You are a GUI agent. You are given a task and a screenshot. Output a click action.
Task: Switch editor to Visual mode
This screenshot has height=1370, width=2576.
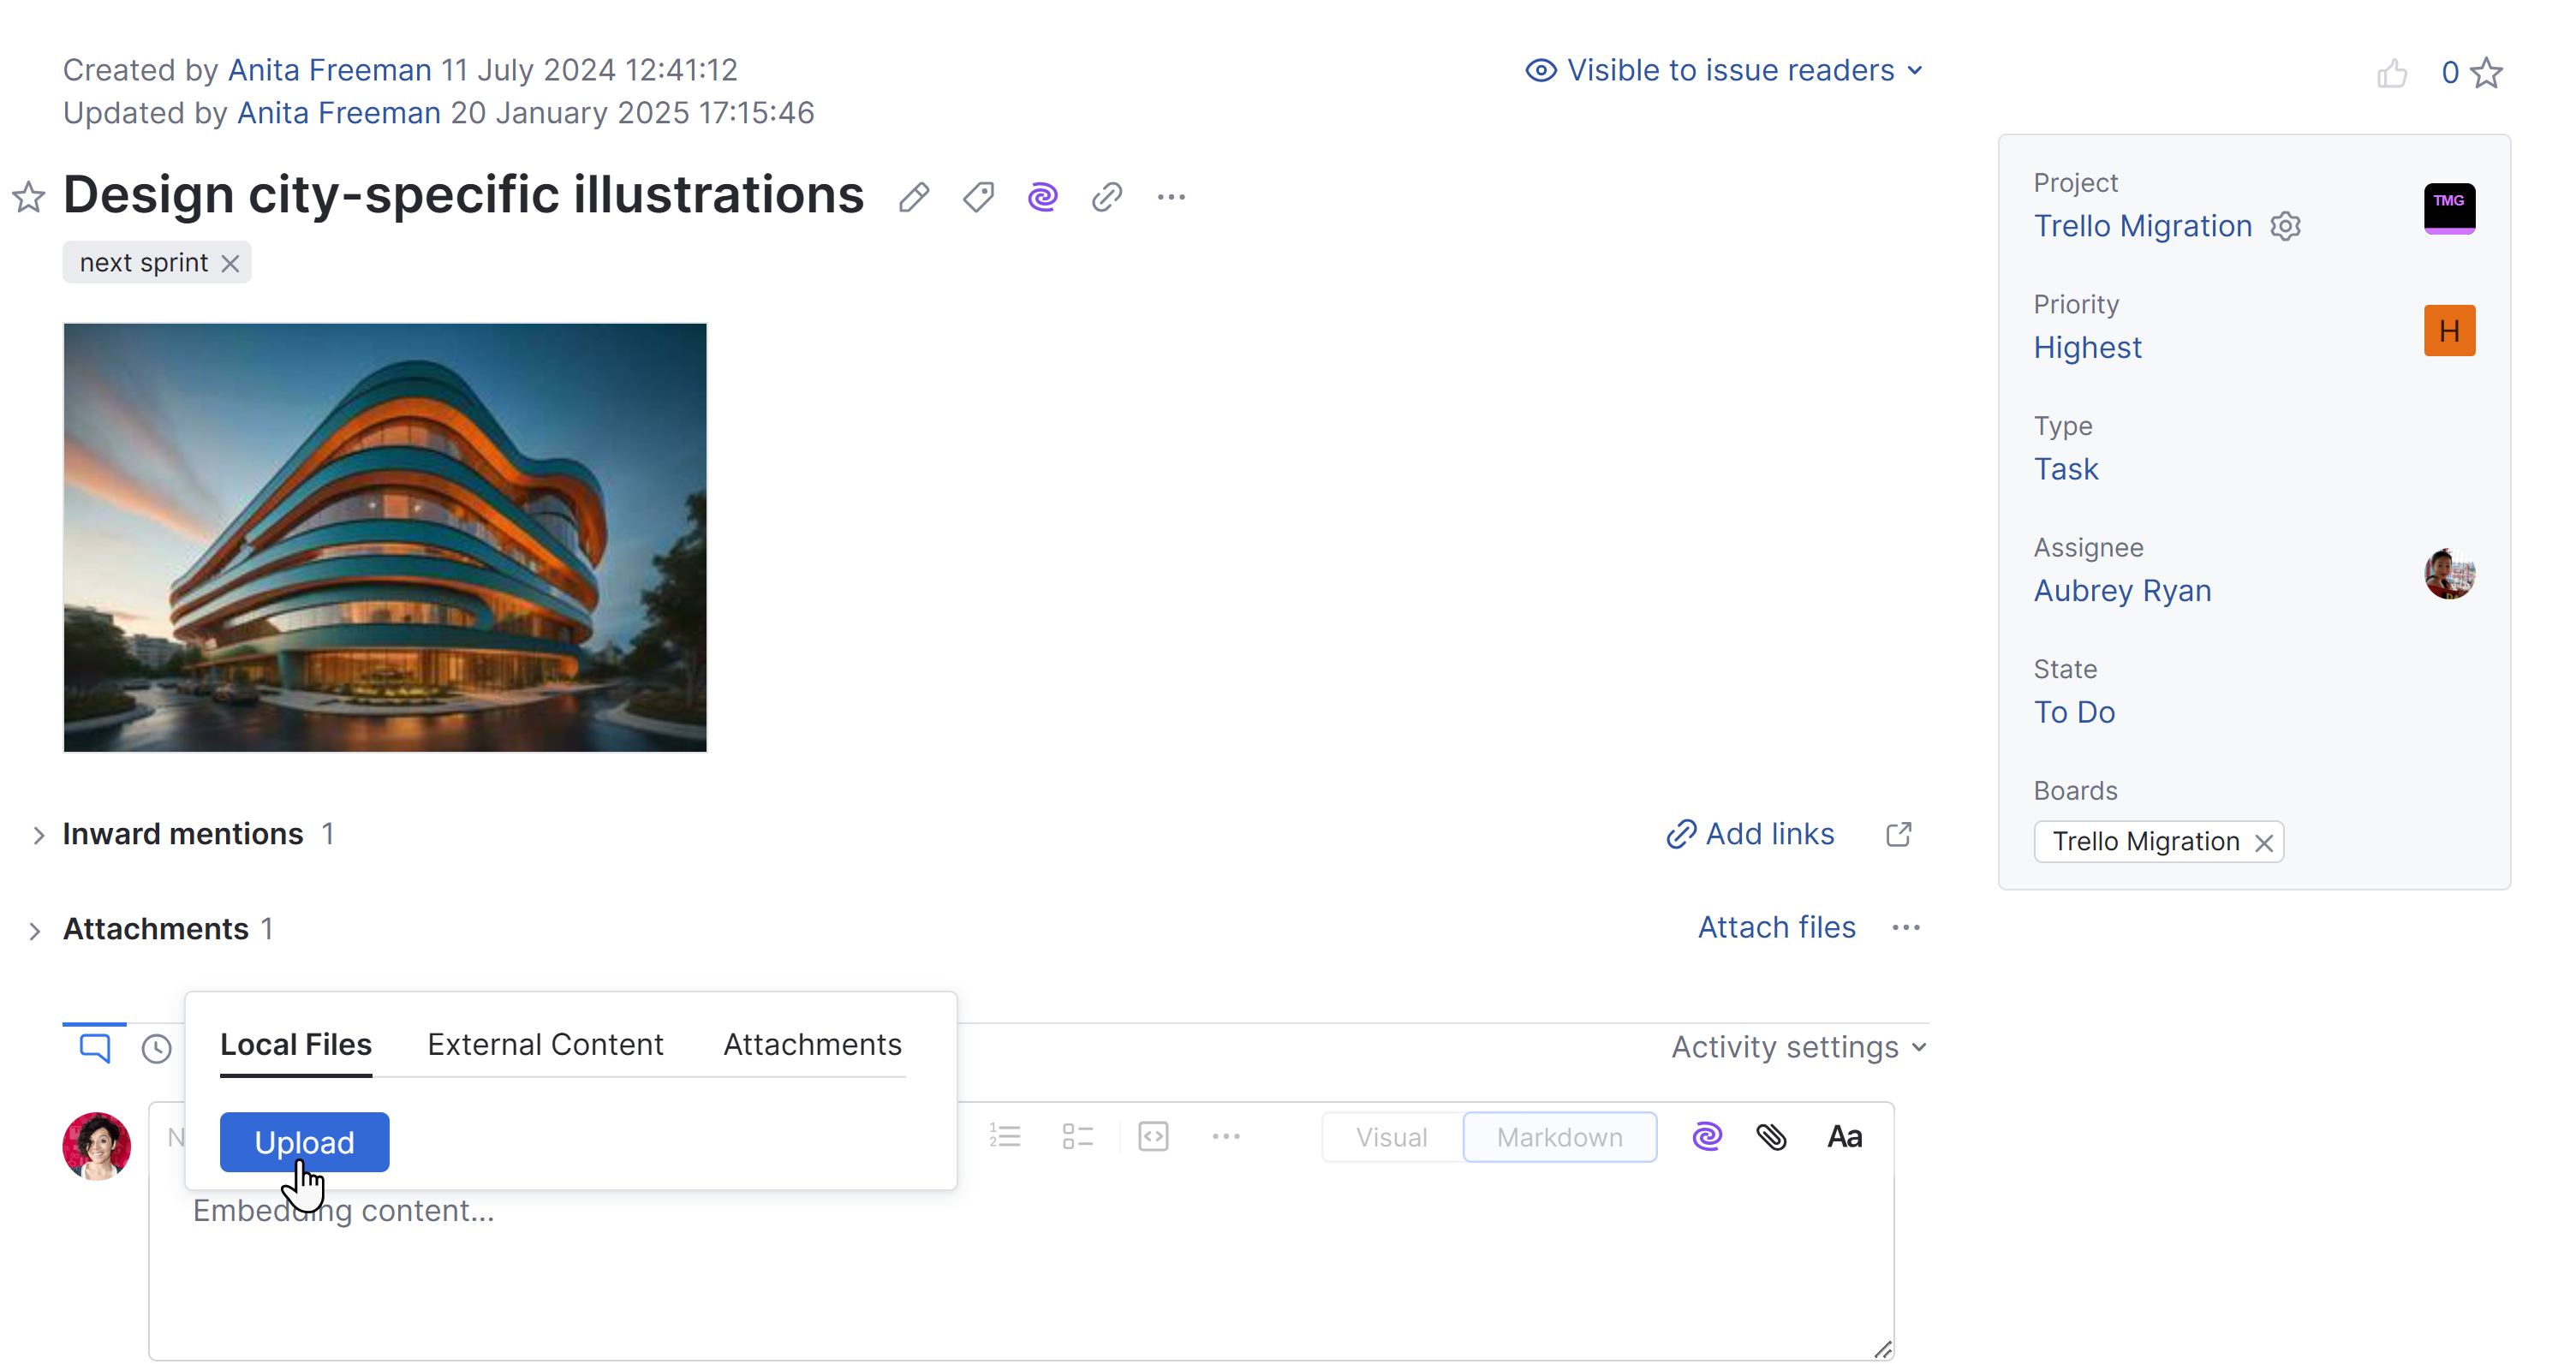[1390, 1137]
